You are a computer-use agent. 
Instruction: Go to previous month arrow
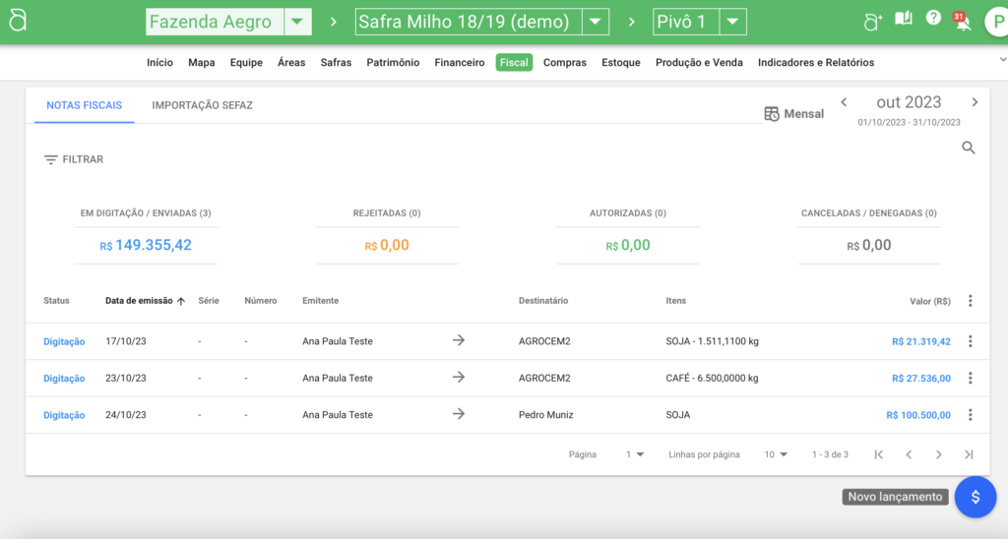tap(844, 102)
